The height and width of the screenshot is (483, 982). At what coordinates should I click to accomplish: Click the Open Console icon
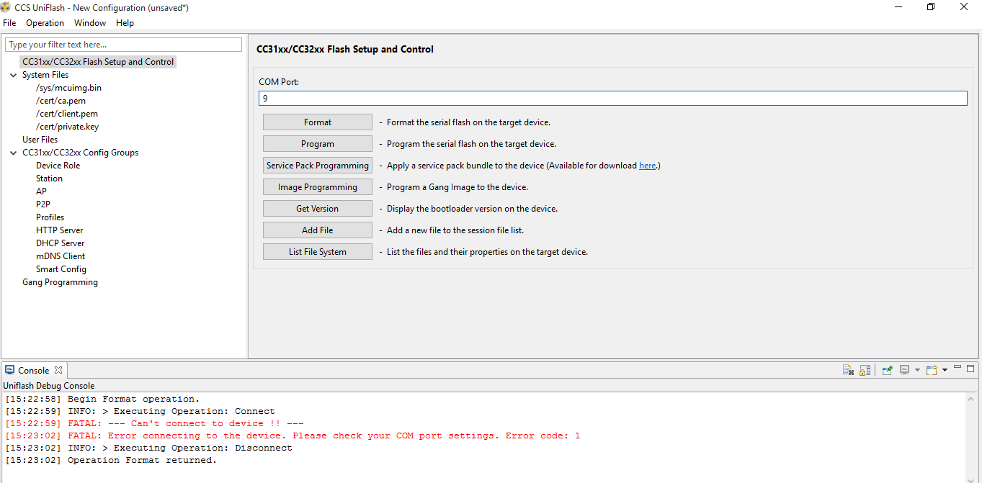[x=932, y=370]
